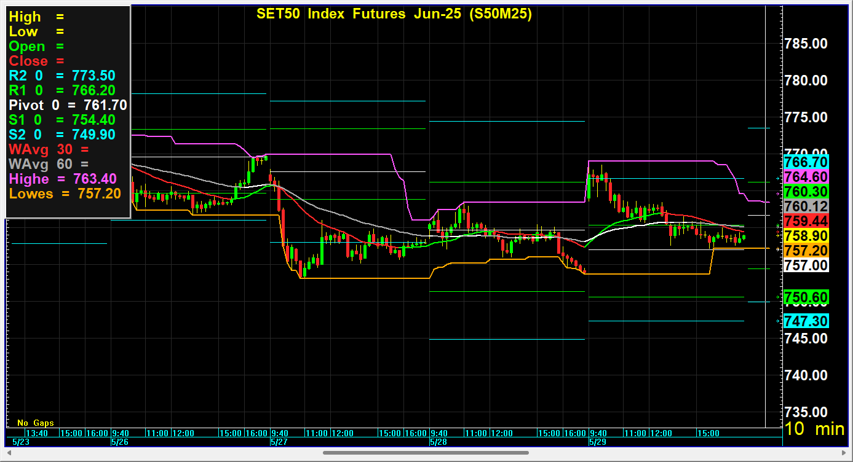Click the '10 min' interval label
This screenshot has height=462, width=853.
815,429
